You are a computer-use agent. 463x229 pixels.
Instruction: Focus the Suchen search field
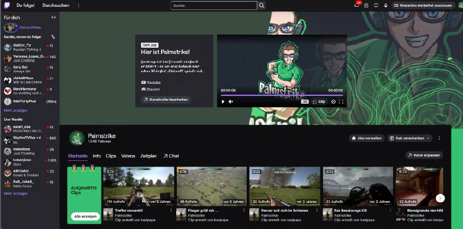[214, 5]
